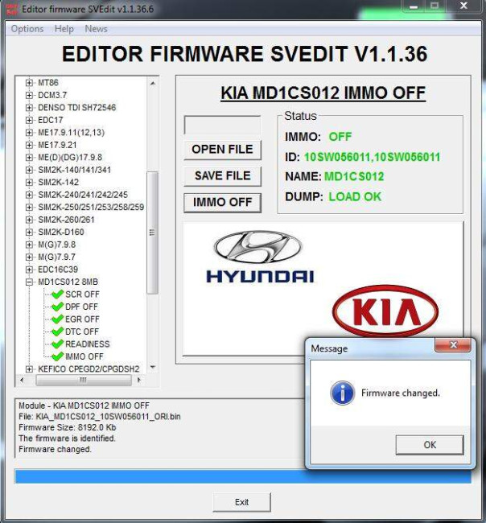Click the horizontal scrollbar thumb in tree
This screenshot has height=523, width=486.
(x=84, y=380)
